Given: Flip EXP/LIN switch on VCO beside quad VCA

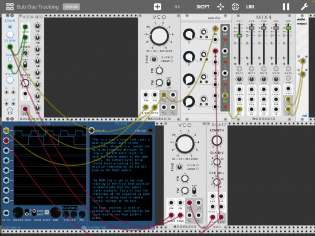Looking at the screenshot, I should click(168, 82).
